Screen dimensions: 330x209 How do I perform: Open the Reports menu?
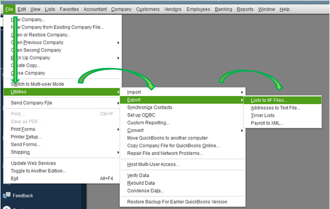point(245,9)
